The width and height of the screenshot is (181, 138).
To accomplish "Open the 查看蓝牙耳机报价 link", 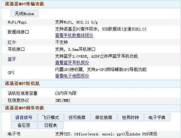I will point(72,63).
